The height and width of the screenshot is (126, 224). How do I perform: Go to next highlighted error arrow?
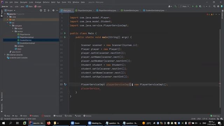point(219,14)
